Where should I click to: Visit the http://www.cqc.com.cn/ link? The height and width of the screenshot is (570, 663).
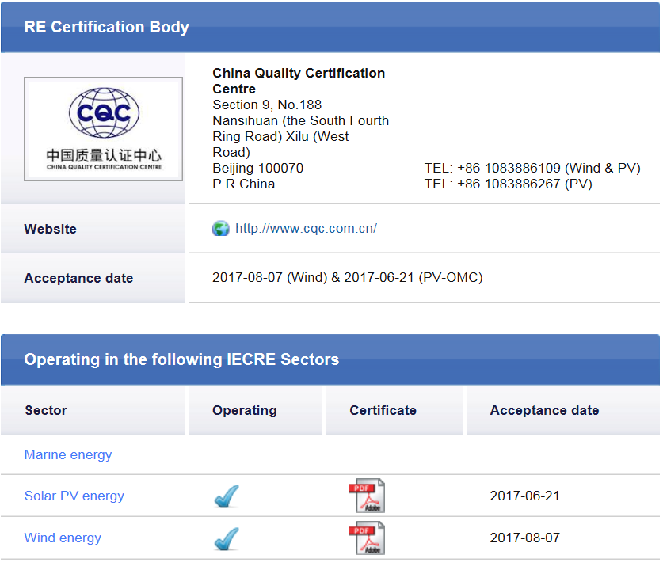tap(306, 229)
